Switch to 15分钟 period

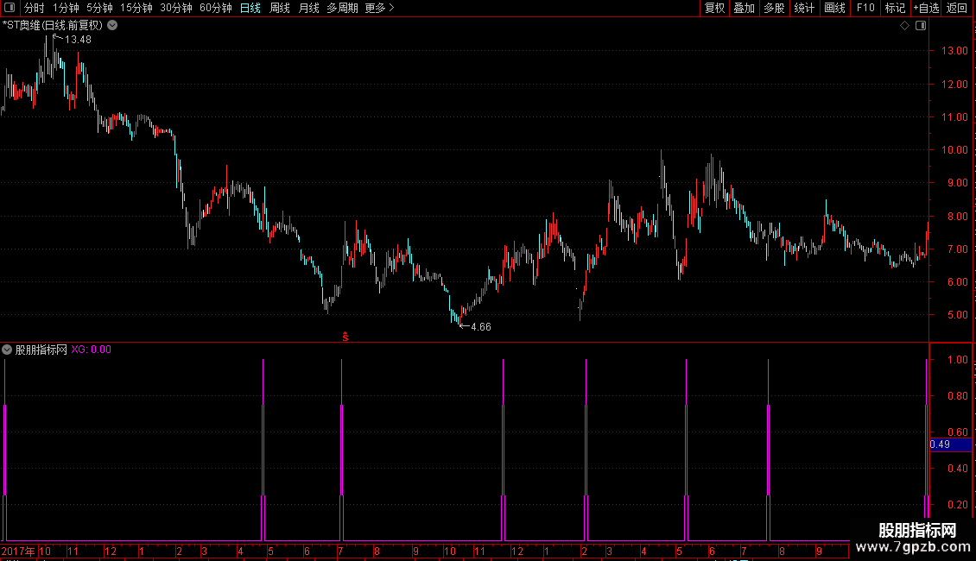pyautogui.click(x=136, y=8)
